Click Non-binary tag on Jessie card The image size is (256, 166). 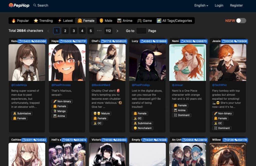coord(223,113)
